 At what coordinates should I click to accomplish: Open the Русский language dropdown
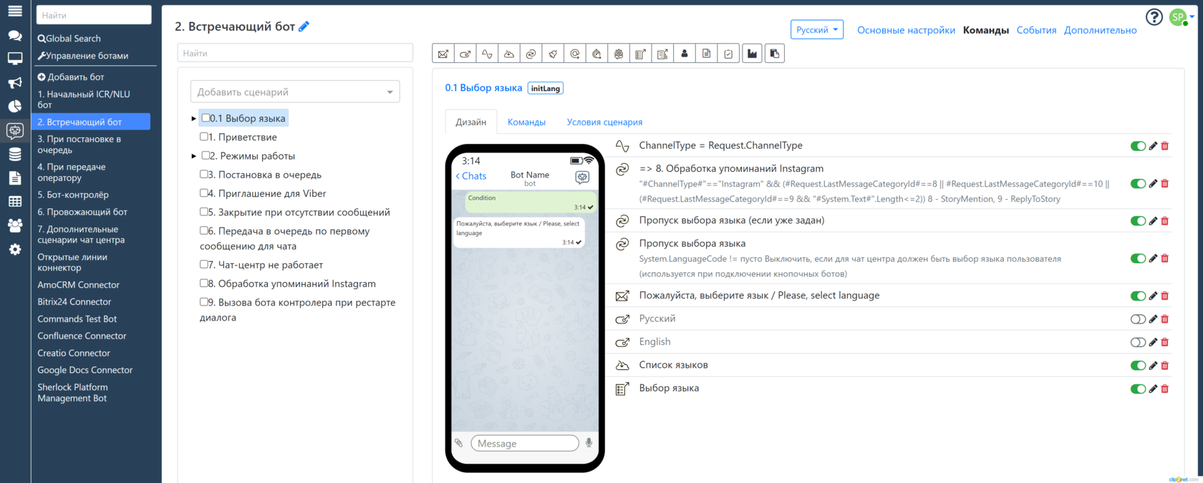pyautogui.click(x=816, y=30)
